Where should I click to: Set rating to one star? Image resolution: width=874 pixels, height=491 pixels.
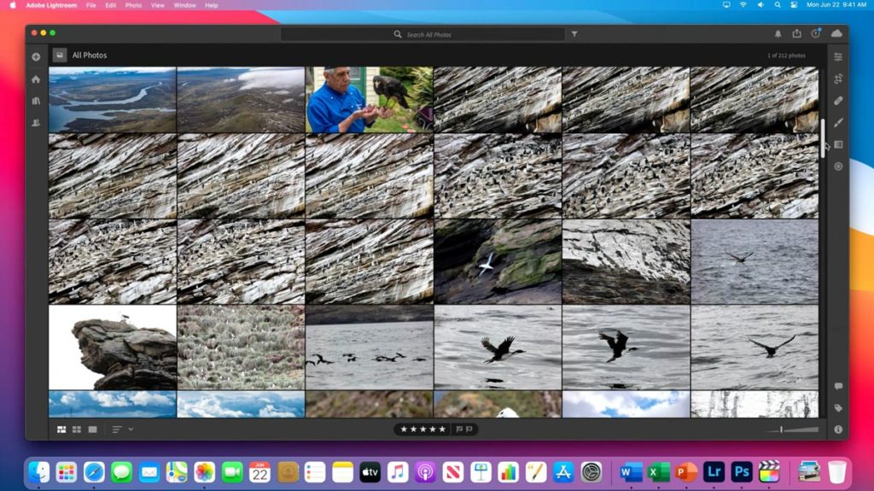tap(404, 429)
